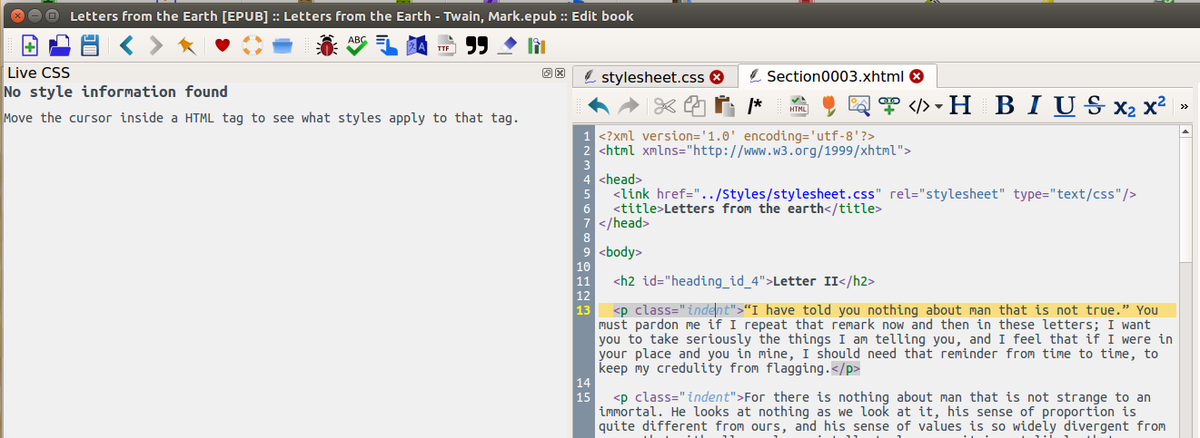
Task: Run the check book bug icon
Action: pos(327,45)
